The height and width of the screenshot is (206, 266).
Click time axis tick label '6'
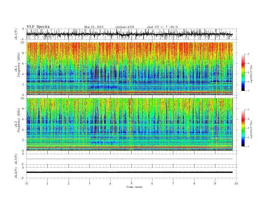pyautogui.click(x=152, y=183)
